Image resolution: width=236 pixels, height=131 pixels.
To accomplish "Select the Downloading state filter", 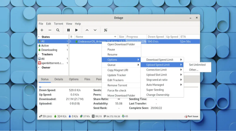I will coord(53,50).
